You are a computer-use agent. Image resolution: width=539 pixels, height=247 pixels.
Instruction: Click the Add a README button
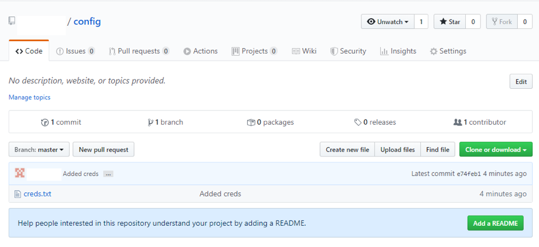(495, 223)
